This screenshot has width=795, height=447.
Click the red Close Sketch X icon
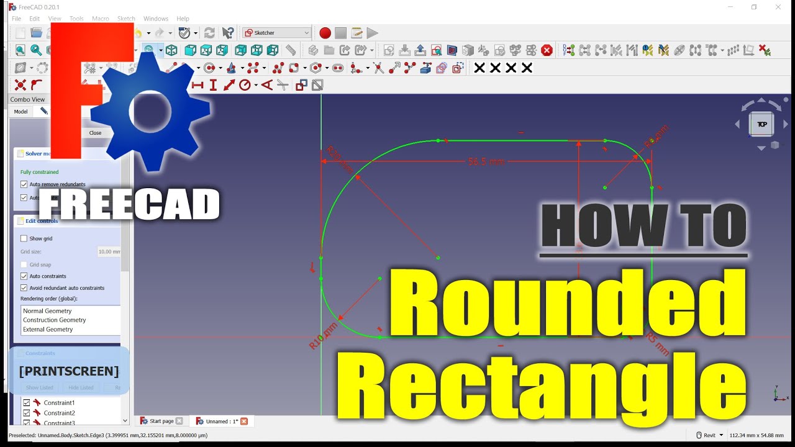click(x=547, y=50)
